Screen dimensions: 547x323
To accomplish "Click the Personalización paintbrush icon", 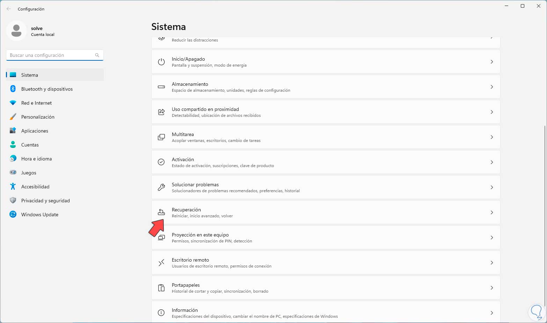I will coord(13,117).
